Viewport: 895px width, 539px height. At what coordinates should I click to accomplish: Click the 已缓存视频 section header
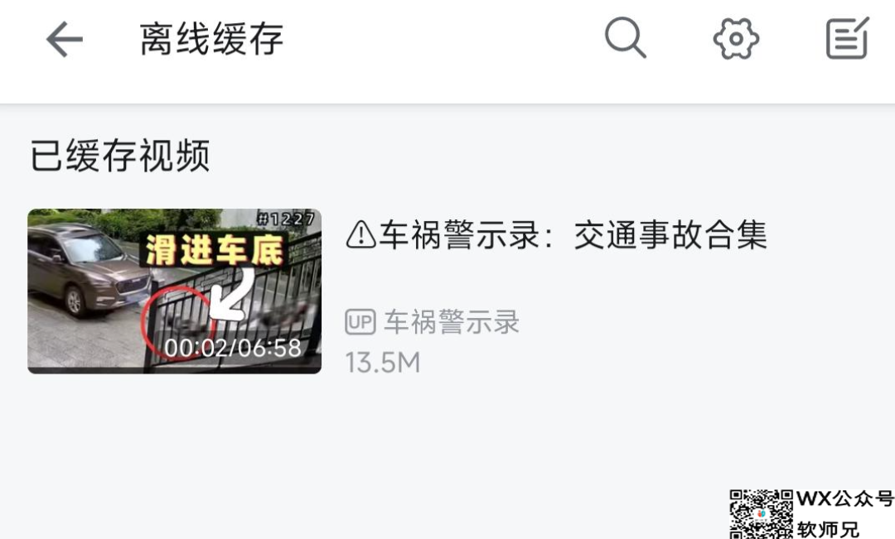(x=120, y=155)
